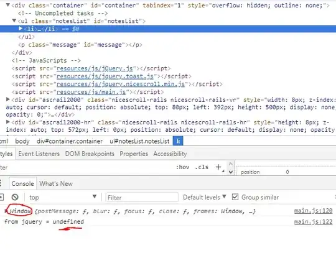Select ul#notesList.notesList breadcrumb
This screenshot has width=336, height=253.
click(139, 141)
